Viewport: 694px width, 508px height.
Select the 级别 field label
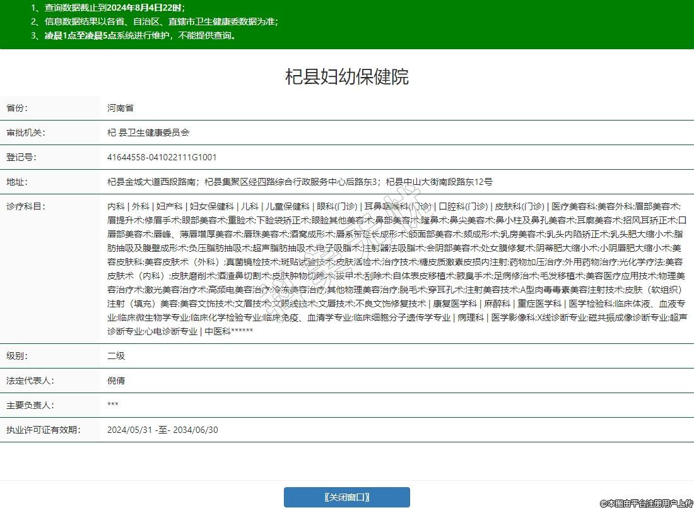coord(18,356)
